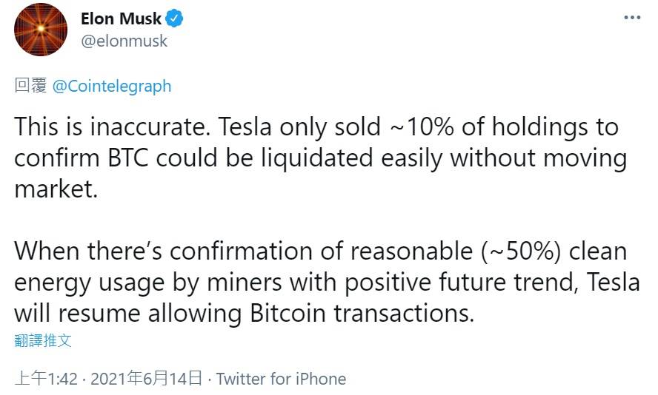Screen dimensions: 658x395
Task: Click the word 'miners' in tweet
Action: pos(245,283)
